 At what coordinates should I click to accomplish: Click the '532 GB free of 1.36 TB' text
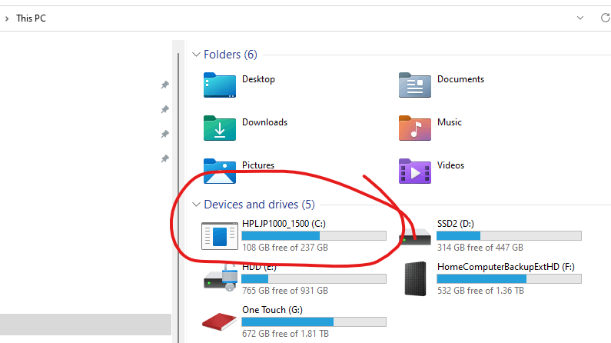click(480, 291)
